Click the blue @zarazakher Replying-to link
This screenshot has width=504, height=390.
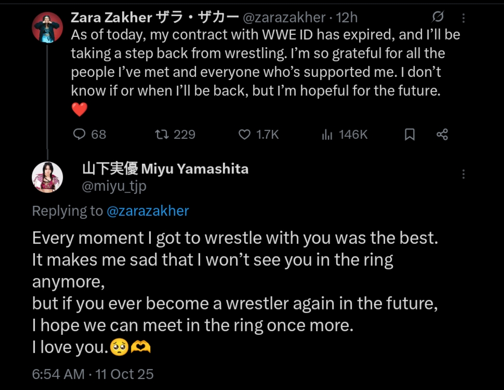tap(148, 211)
